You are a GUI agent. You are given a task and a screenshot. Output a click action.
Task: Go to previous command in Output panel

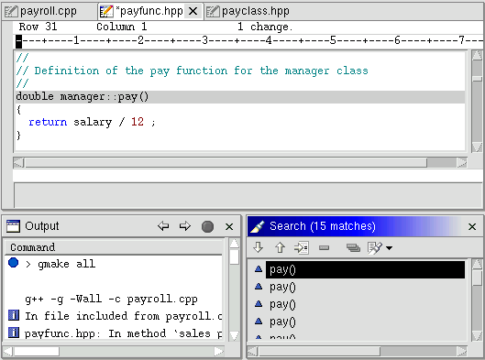163,226
